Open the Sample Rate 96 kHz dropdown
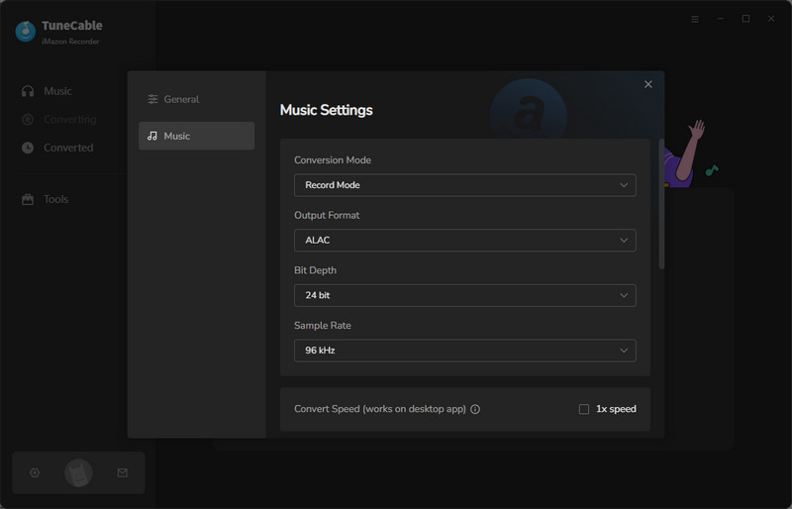This screenshot has height=509, width=792. pos(464,351)
